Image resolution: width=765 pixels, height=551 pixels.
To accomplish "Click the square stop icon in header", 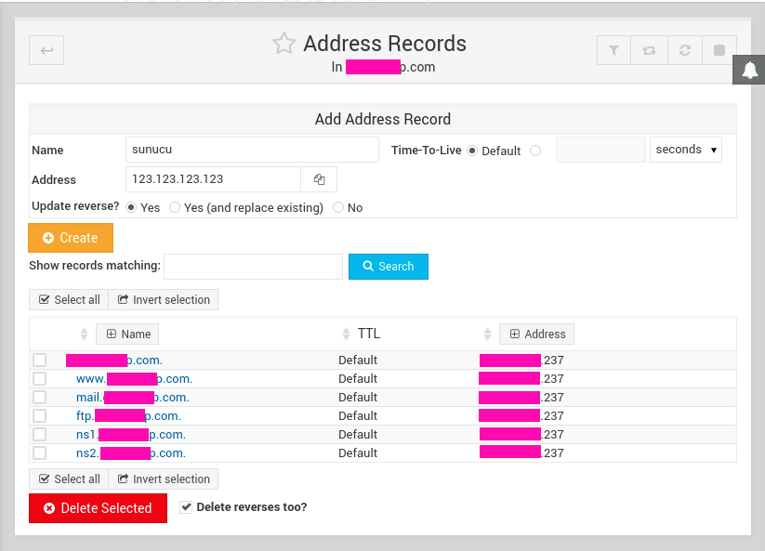I will point(719,51).
